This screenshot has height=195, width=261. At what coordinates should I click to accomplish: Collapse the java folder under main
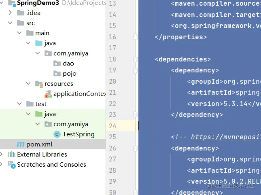point(28,43)
